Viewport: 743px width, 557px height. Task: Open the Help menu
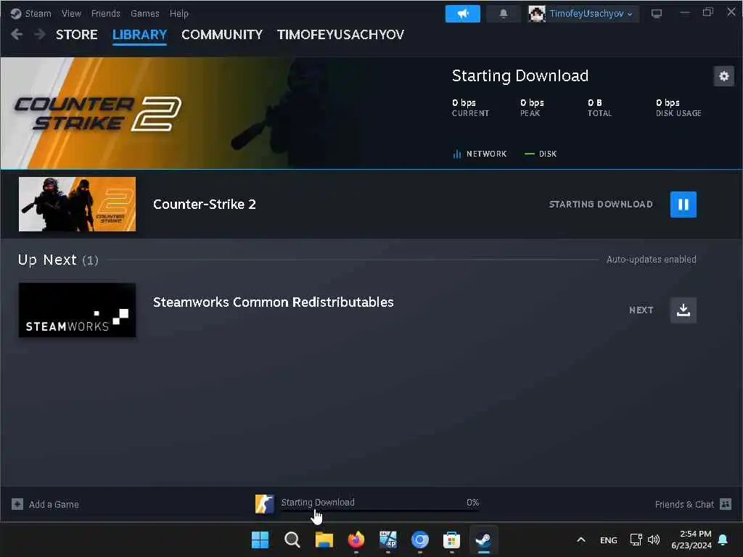pos(179,13)
